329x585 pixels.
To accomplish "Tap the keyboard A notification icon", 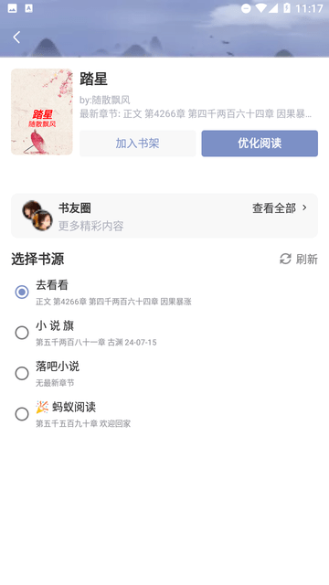I will tap(28, 8).
